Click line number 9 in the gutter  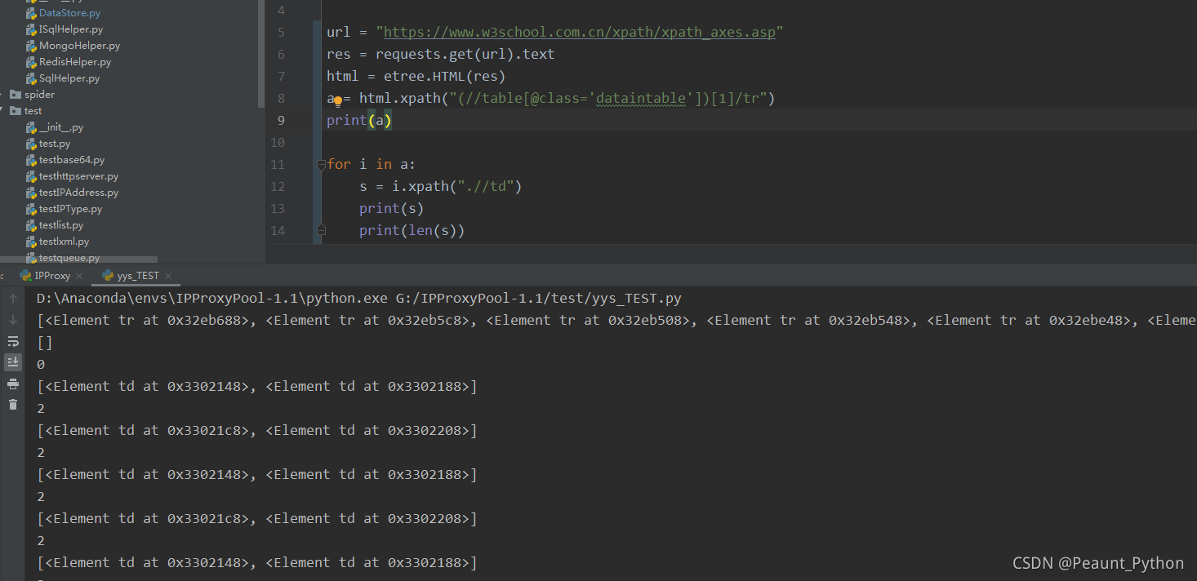tap(281, 120)
